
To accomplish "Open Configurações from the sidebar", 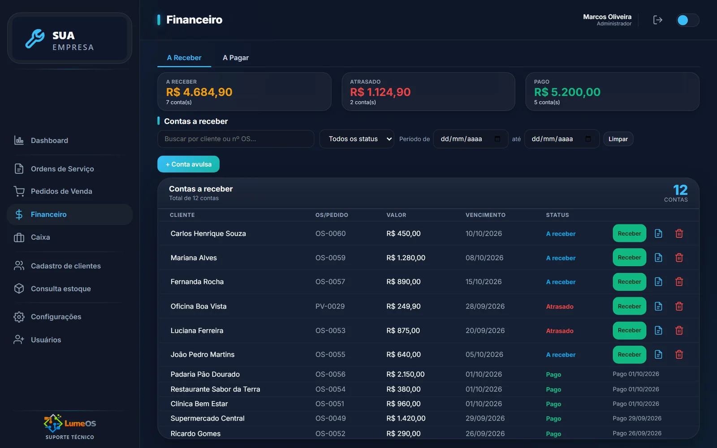I will [x=70, y=317].
